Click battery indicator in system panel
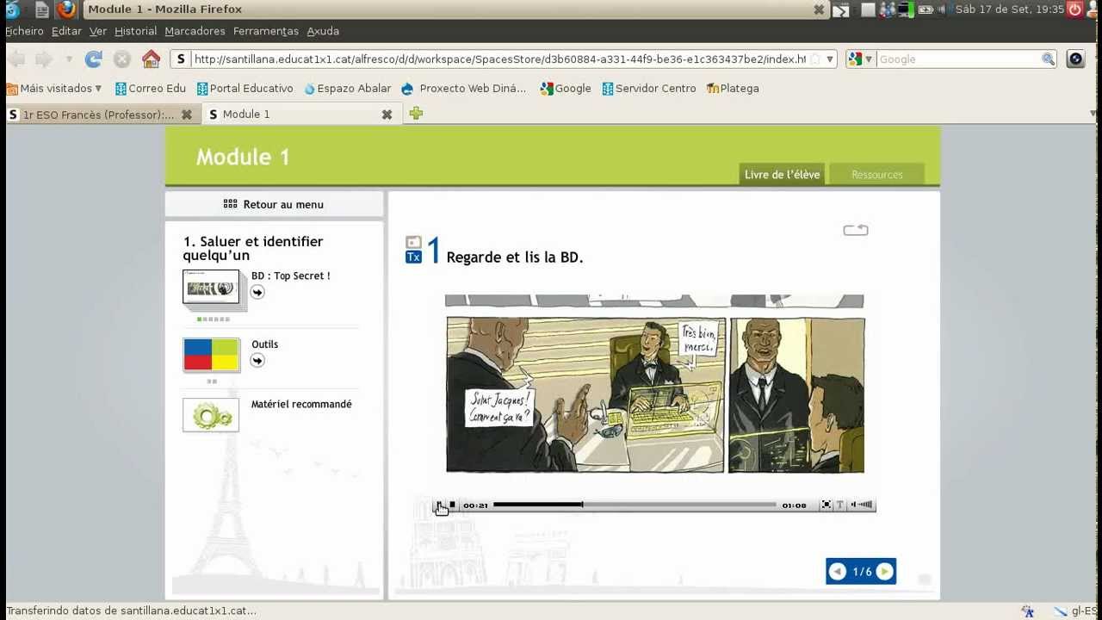This screenshot has height=620, width=1102. tap(926, 9)
